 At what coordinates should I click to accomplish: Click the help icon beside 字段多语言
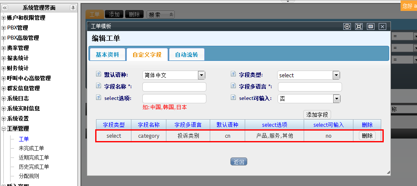click(x=233, y=86)
